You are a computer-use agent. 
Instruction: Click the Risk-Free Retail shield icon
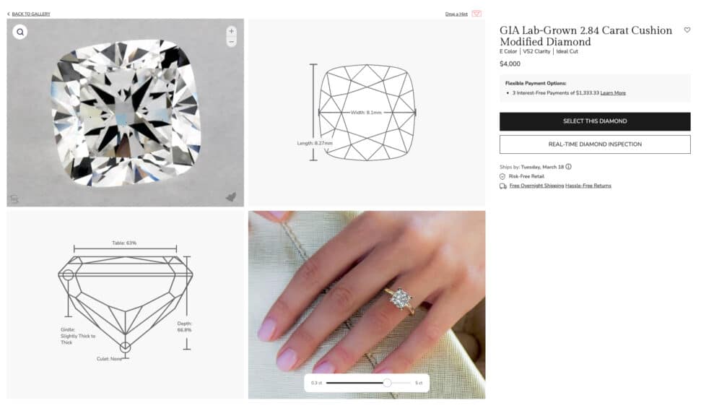[502, 176]
